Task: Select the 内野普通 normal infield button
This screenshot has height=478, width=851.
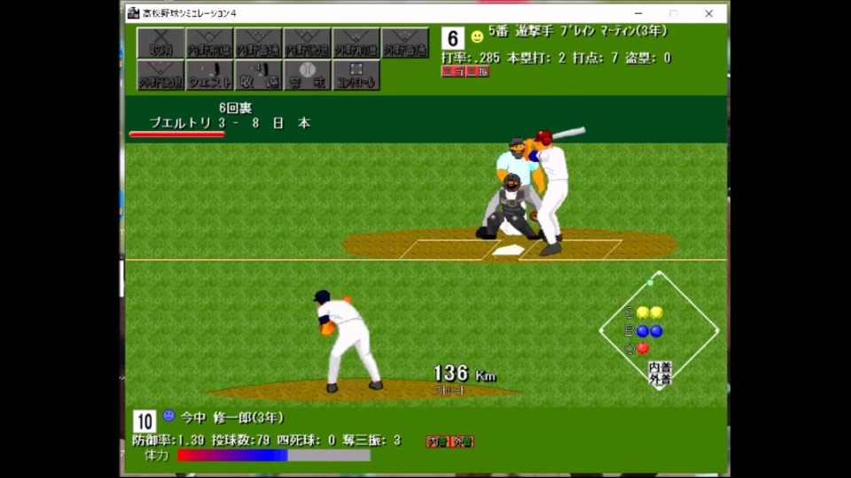Action: tap(258, 42)
